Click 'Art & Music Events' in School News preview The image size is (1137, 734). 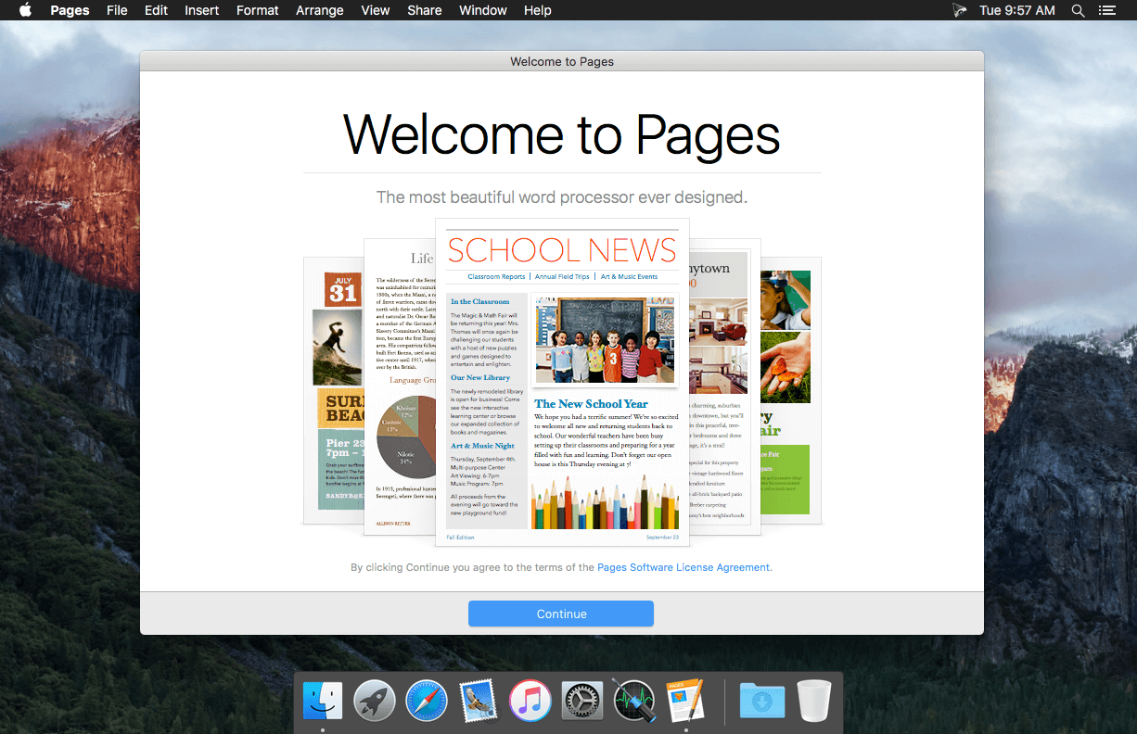(x=629, y=276)
